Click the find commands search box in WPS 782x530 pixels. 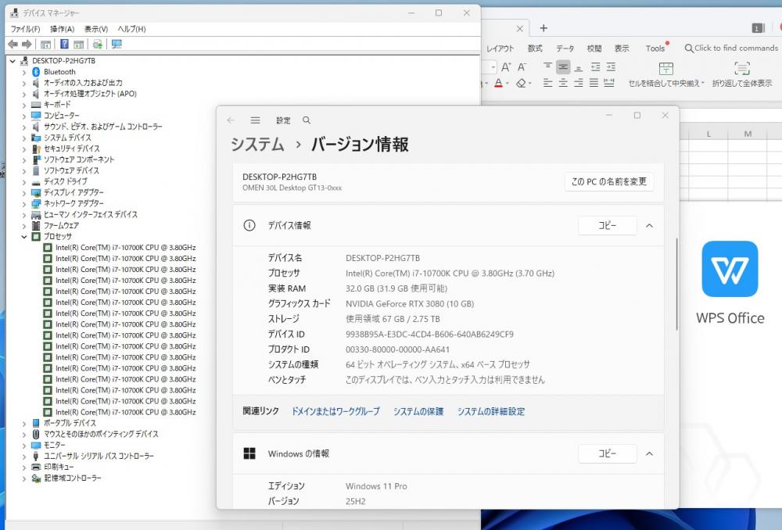(x=731, y=48)
